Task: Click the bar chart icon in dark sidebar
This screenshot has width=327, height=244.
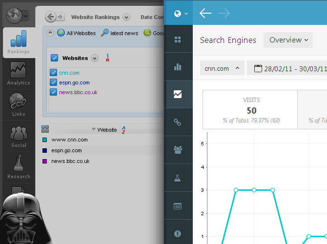Action: (178, 67)
